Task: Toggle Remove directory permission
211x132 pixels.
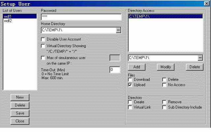Action: tap(165, 102)
